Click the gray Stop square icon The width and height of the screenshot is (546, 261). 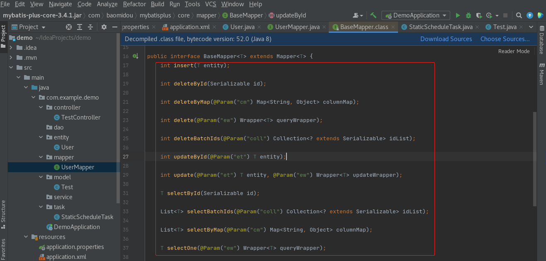tap(505, 15)
